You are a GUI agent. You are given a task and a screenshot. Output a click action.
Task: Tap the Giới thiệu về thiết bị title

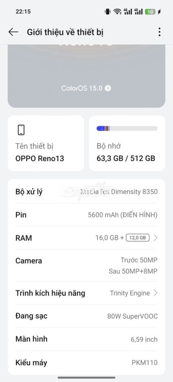click(66, 32)
